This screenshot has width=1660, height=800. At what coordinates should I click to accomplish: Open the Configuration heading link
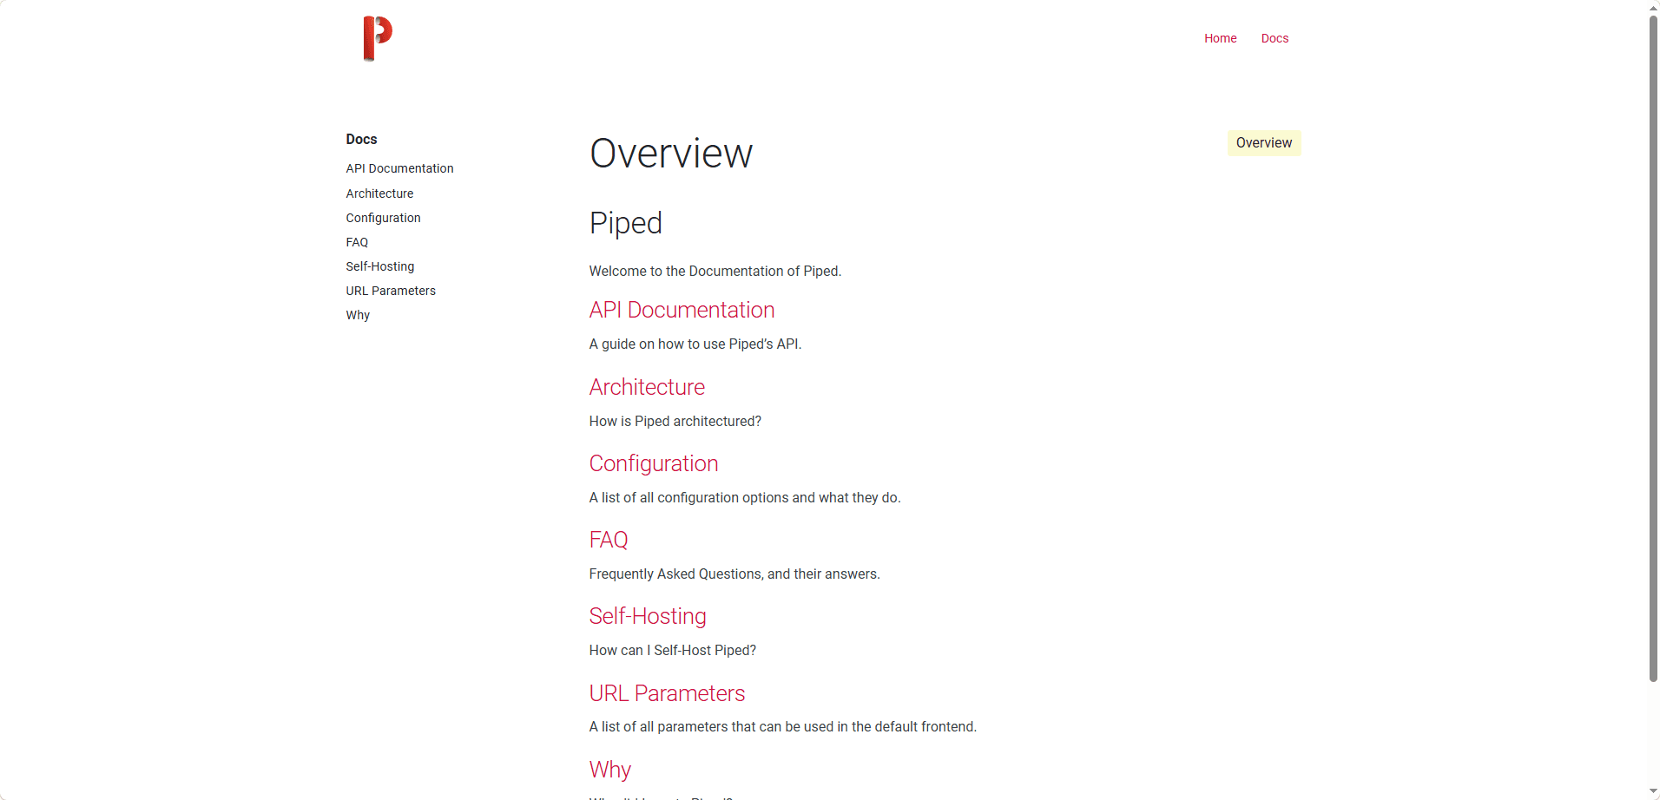[654, 463]
